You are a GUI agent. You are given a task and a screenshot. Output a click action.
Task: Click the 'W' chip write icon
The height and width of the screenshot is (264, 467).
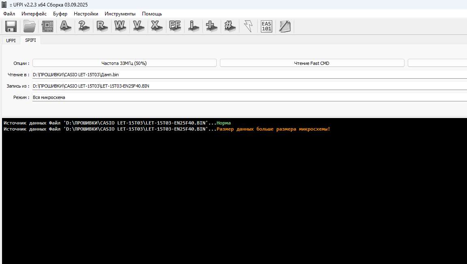click(120, 26)
